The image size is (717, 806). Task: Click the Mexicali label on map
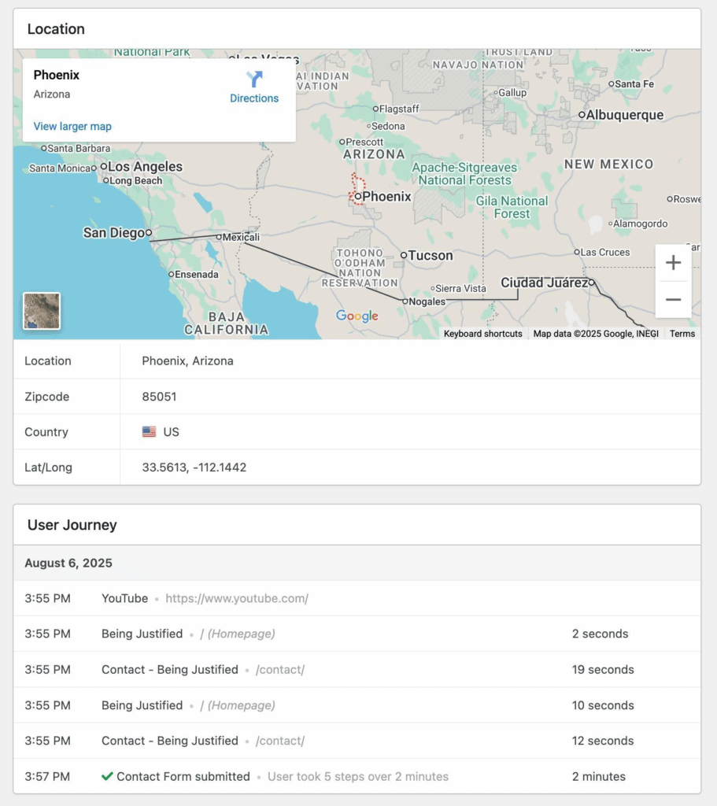point(241,237)
